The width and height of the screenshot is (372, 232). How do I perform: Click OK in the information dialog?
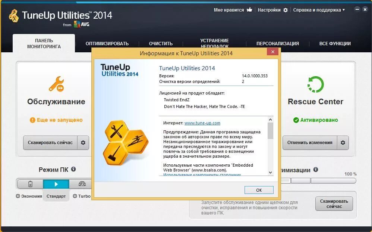coord(259,190)
